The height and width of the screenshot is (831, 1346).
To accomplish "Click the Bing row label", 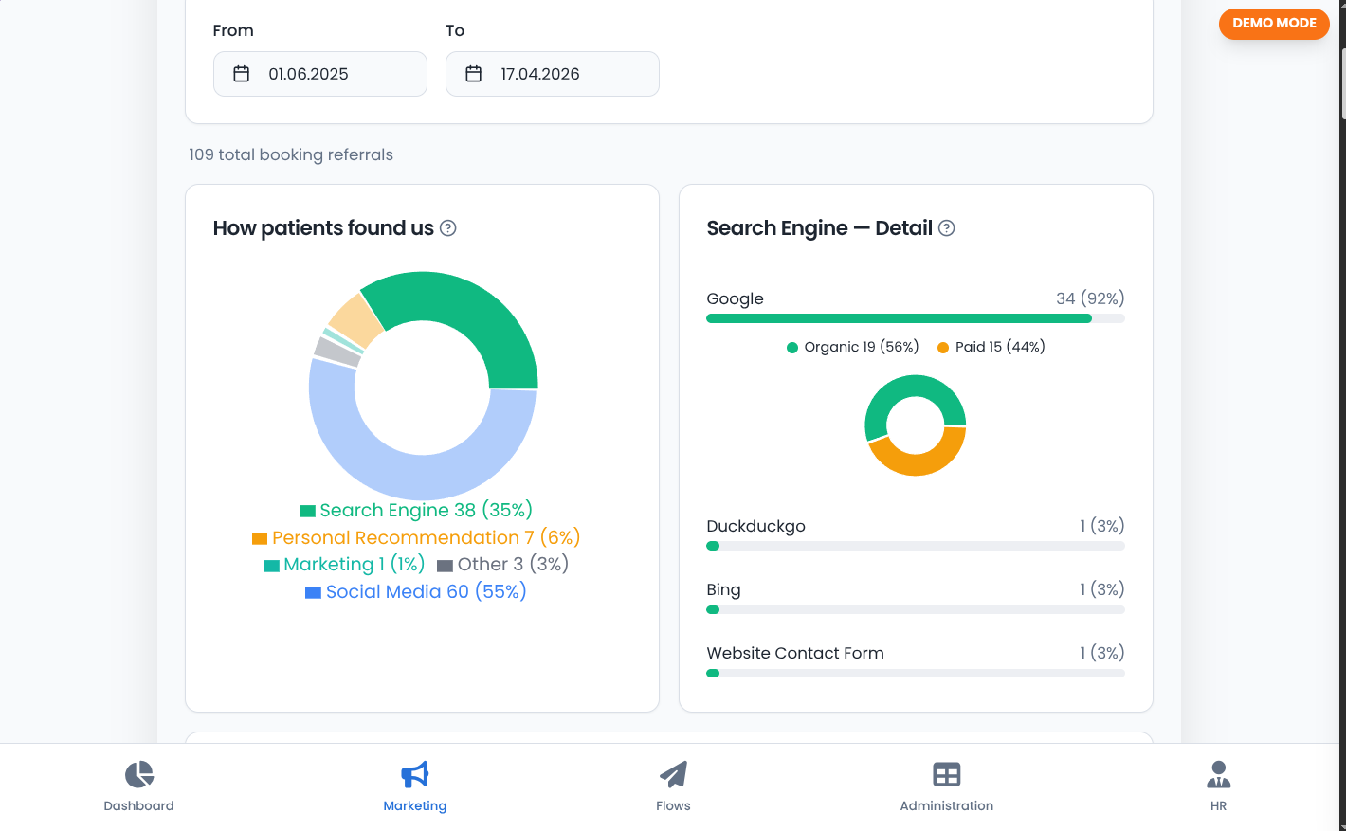I will [x=723, y=590].
